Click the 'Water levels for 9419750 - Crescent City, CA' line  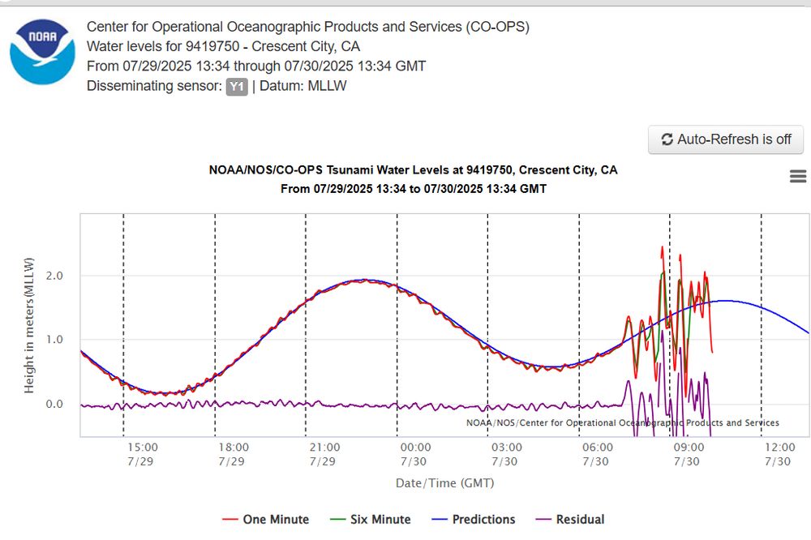pyautogui.click(x=224, y=46)
